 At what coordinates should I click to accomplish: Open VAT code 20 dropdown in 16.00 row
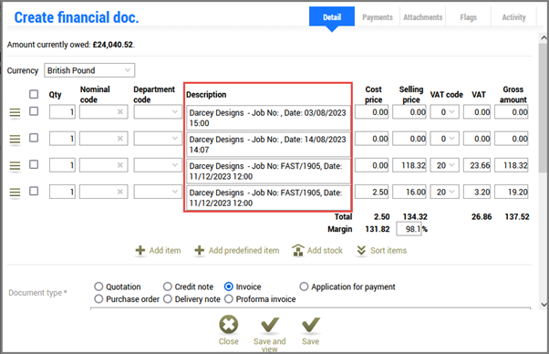(445, 192)
